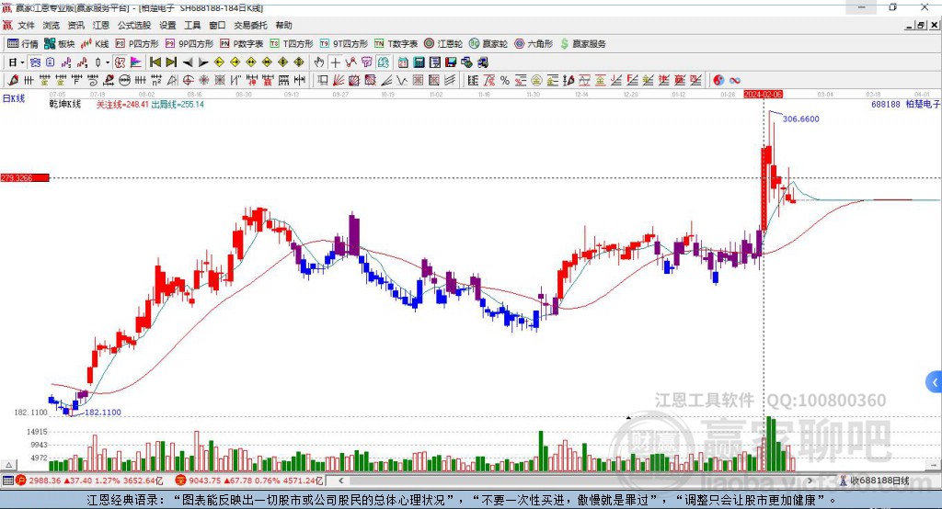Image resolution: width=942 pixels, height=509 pixels.
Task: Open the calculator icon
Action: 419,62
